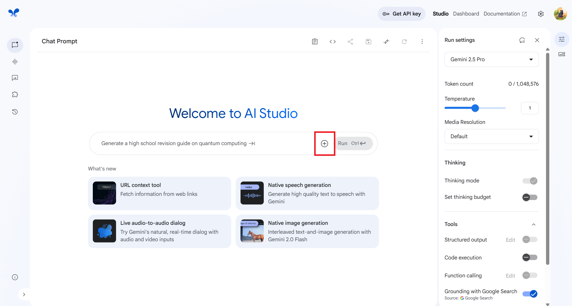This screenshot has width=572, height=306.
Task: Open the Chat prompt sidebar icon
Action: click(15, 45)
